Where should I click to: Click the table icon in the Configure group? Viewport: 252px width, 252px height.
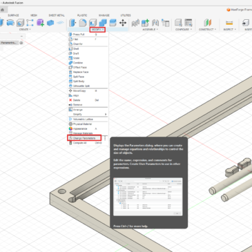tap(188, 23)
